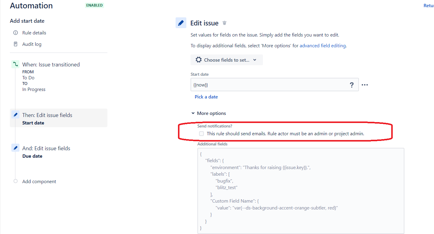Click the Pick a date link
The width and height of the screenshot is (434, 234).
[x=206, y=97]
